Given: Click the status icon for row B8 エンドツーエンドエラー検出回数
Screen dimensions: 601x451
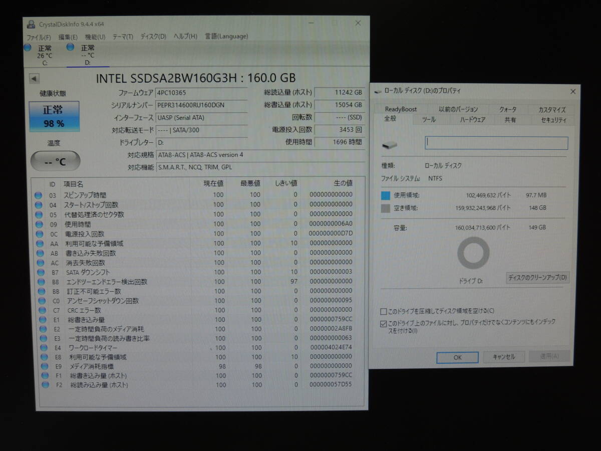Looking at the screenshot, I should point(41,282).
